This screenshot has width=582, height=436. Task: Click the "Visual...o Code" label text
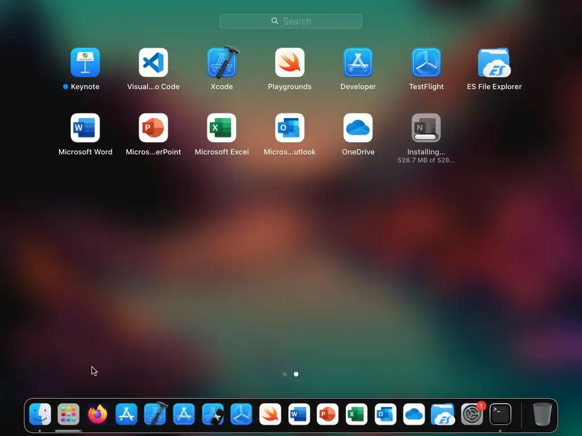point(153,86)
